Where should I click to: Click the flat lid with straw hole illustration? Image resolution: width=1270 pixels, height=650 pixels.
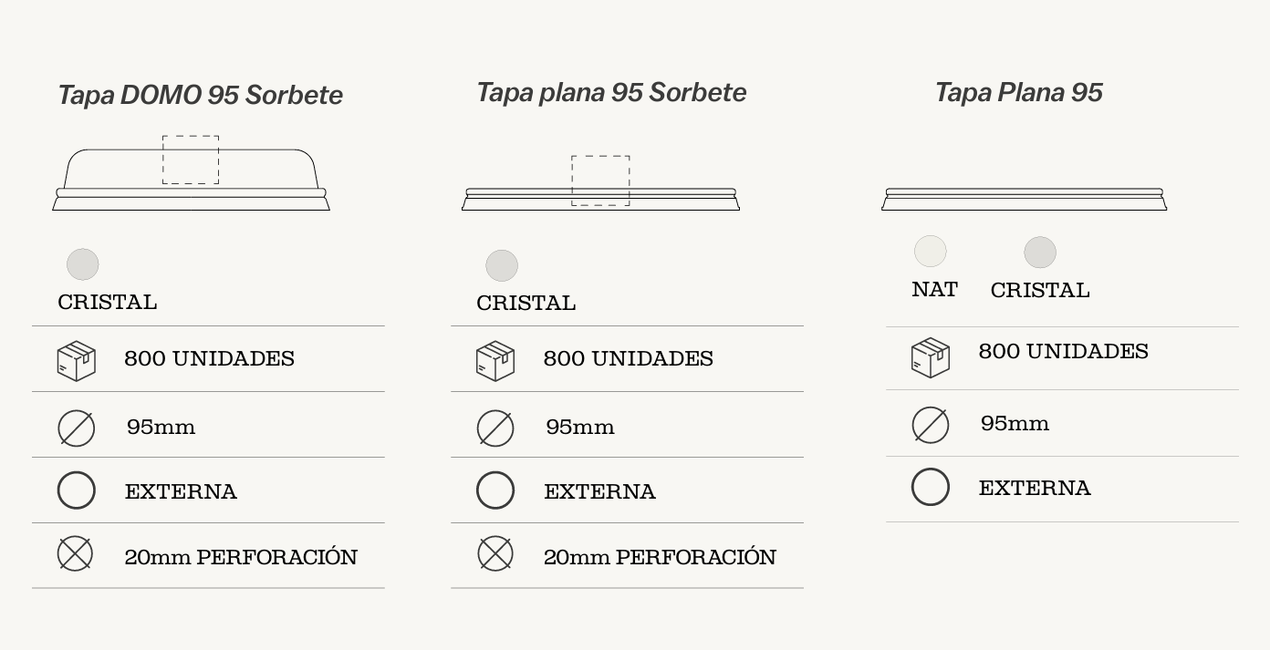pos(600,193)
